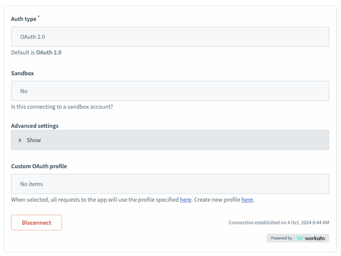Open the Custom OAuth profile dropdown
341x256 pixels.
point(170,184)
